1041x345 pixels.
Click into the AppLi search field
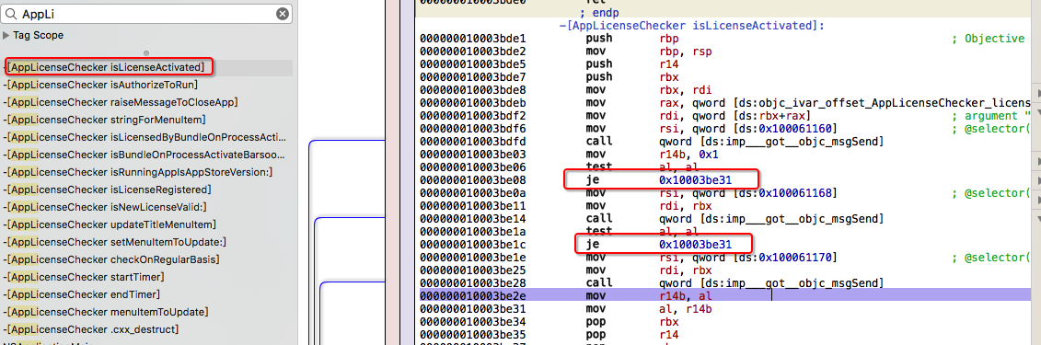(x=147, y=14)
